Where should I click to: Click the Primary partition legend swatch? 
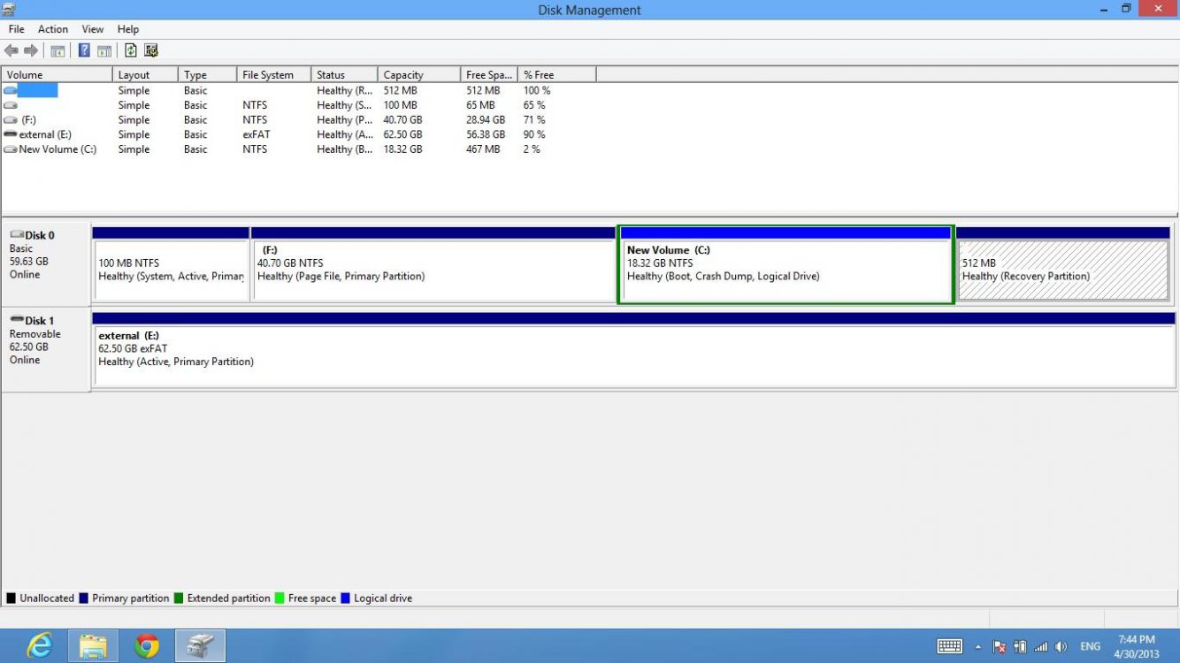(x=84, y=598)
